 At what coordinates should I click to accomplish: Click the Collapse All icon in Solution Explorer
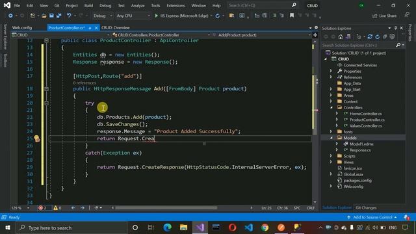[385, 37]
